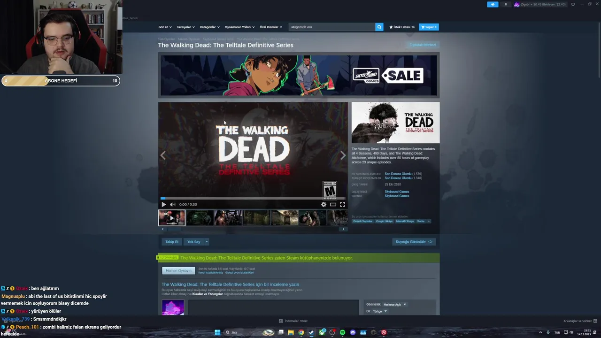The image size is (601, 338).
Task: Click the Önemli Seçimler tag
Action: pyautogui.click(x=363, y=221)
